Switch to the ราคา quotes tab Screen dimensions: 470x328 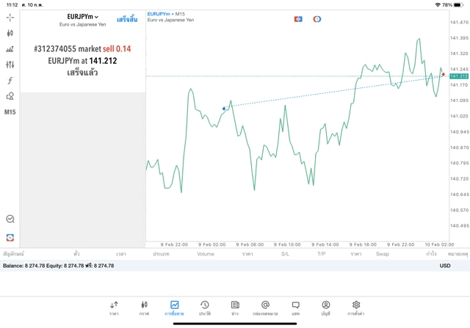tap(114, 308)
